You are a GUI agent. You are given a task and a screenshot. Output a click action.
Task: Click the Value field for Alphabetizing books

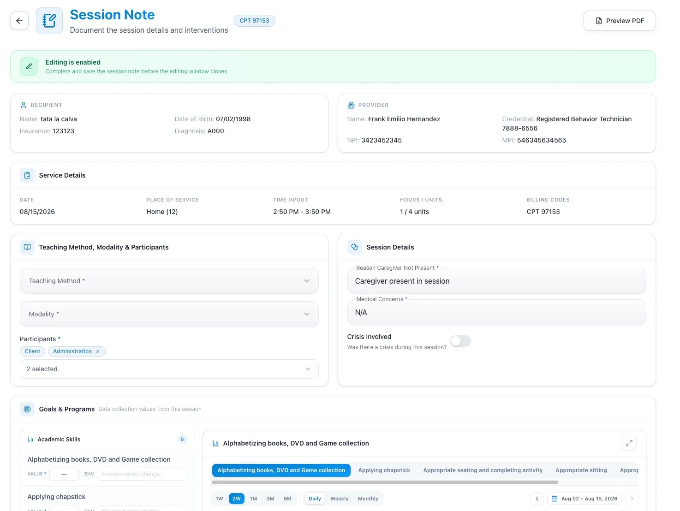coord(64,474)
